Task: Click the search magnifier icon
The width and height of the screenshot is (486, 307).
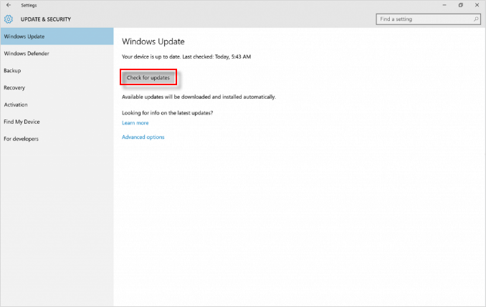Action: click(x=476, y=19)
